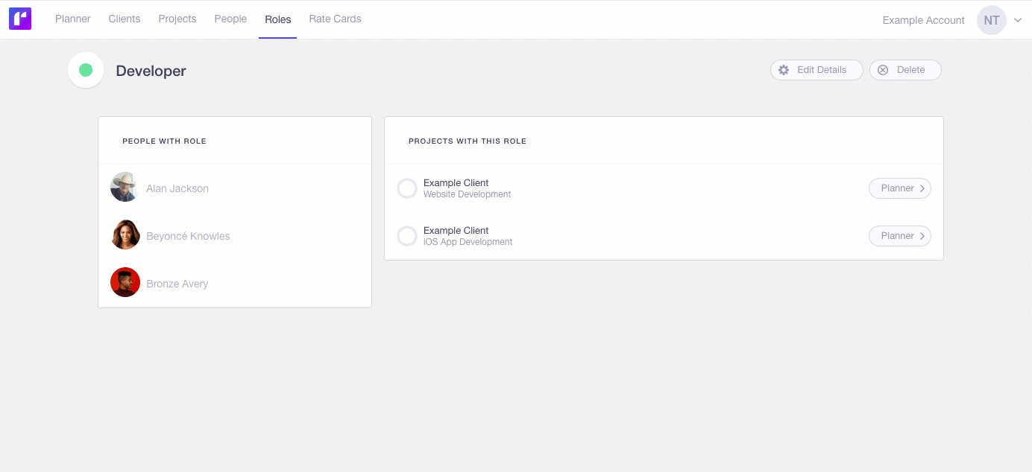Viewport: 1032px width, 472px height.
Task: Open the Rate Cards tab
Action: [x=335, y=19]
